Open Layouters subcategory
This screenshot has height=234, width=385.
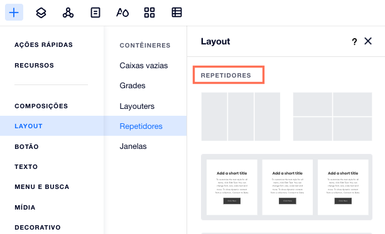[137, 106]
